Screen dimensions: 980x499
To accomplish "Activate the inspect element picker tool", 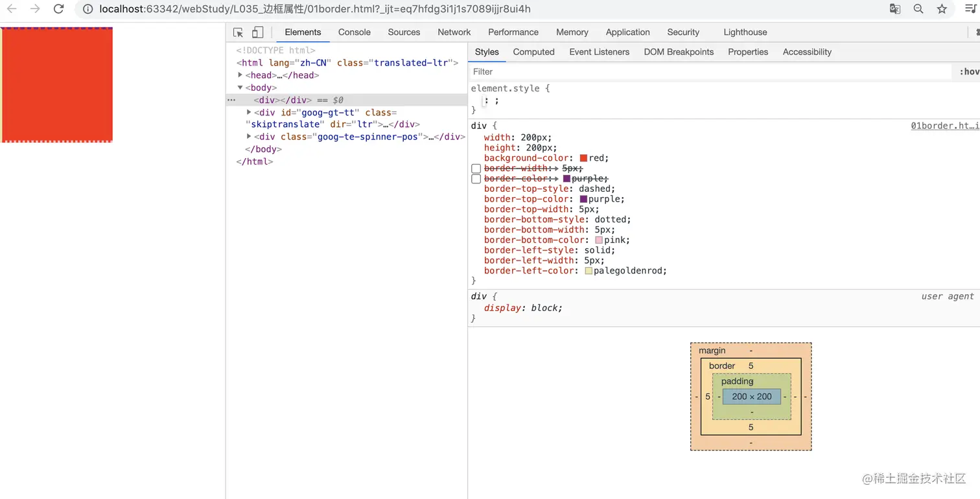I will pos(239,32).
